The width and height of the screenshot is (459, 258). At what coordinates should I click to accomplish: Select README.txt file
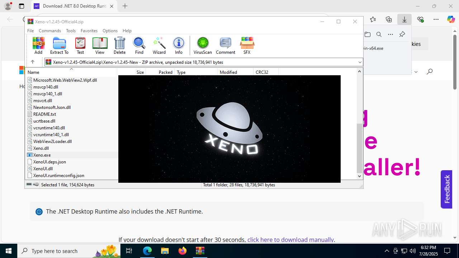44,114
